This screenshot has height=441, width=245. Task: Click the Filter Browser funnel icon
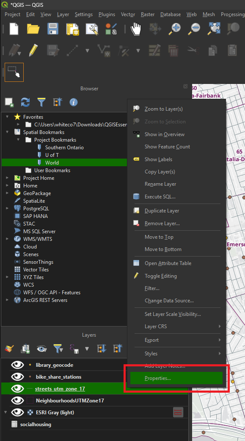(x=41, y=102)
